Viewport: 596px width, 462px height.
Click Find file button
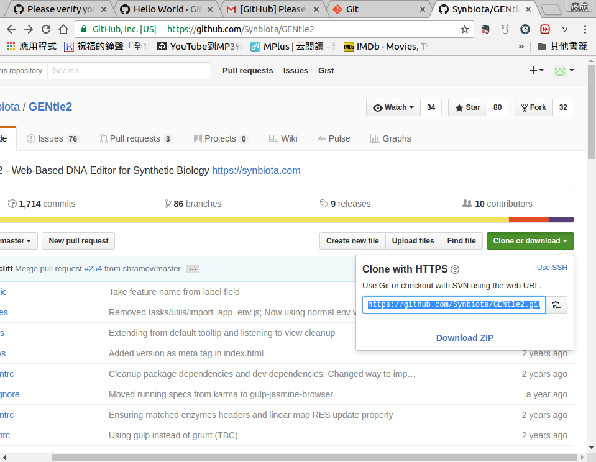[x=461, y=241]
